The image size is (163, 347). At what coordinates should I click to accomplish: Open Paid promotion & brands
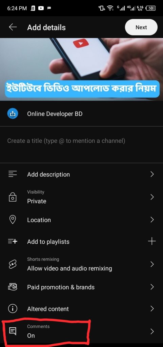[x=81, y=287]
